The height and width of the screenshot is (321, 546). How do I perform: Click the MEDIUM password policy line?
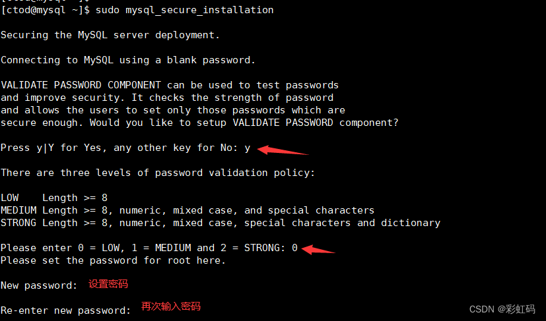click(188, 210)
